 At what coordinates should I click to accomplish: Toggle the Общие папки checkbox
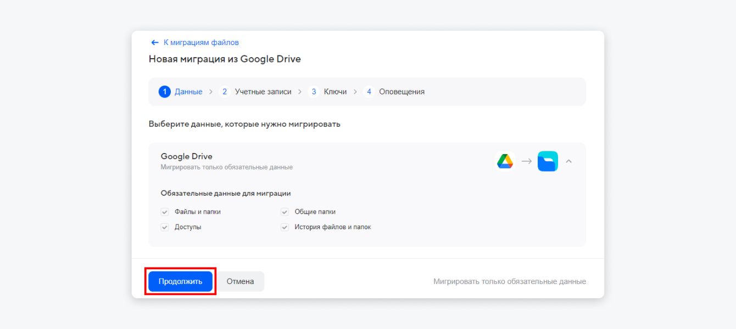(x=285, y=212)
